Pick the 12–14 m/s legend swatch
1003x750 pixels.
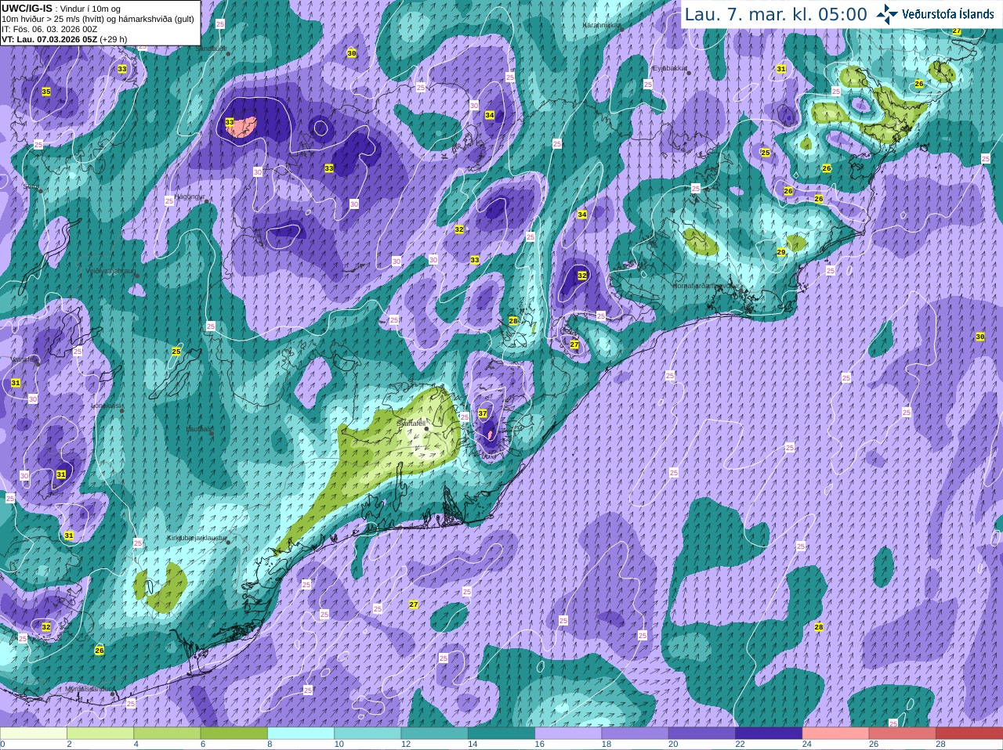point(435,734)
